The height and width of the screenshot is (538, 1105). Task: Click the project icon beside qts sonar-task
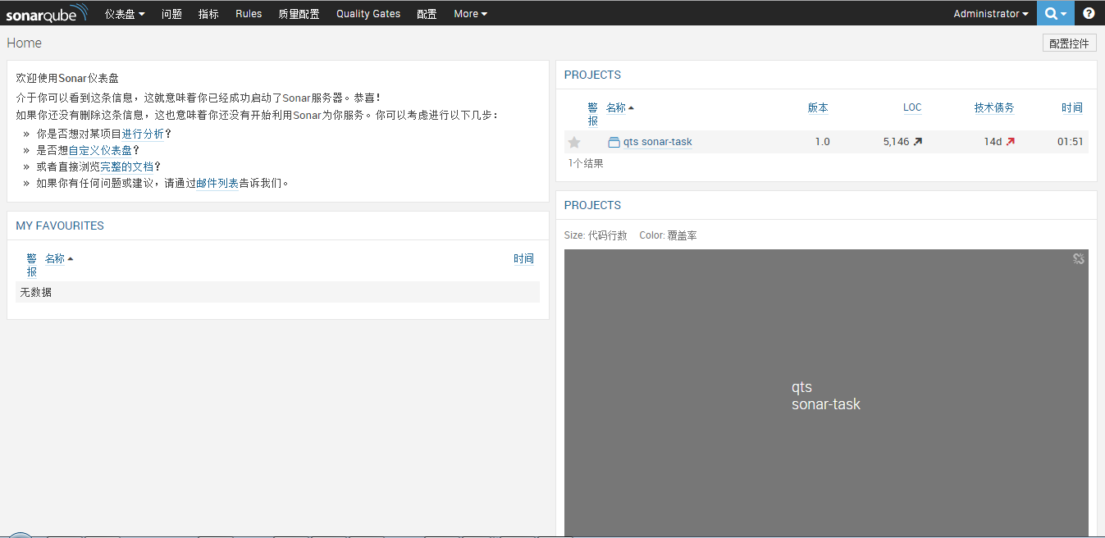coord(614,142)
